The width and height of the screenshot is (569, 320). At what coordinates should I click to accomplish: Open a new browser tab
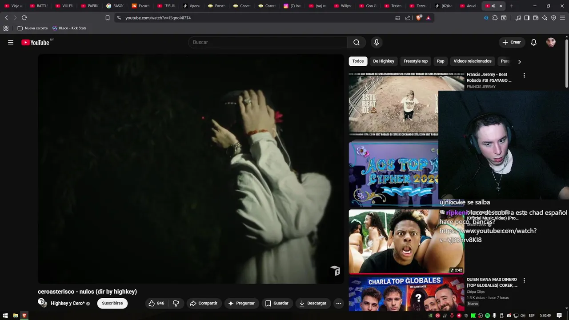click(x=512, y=6)
